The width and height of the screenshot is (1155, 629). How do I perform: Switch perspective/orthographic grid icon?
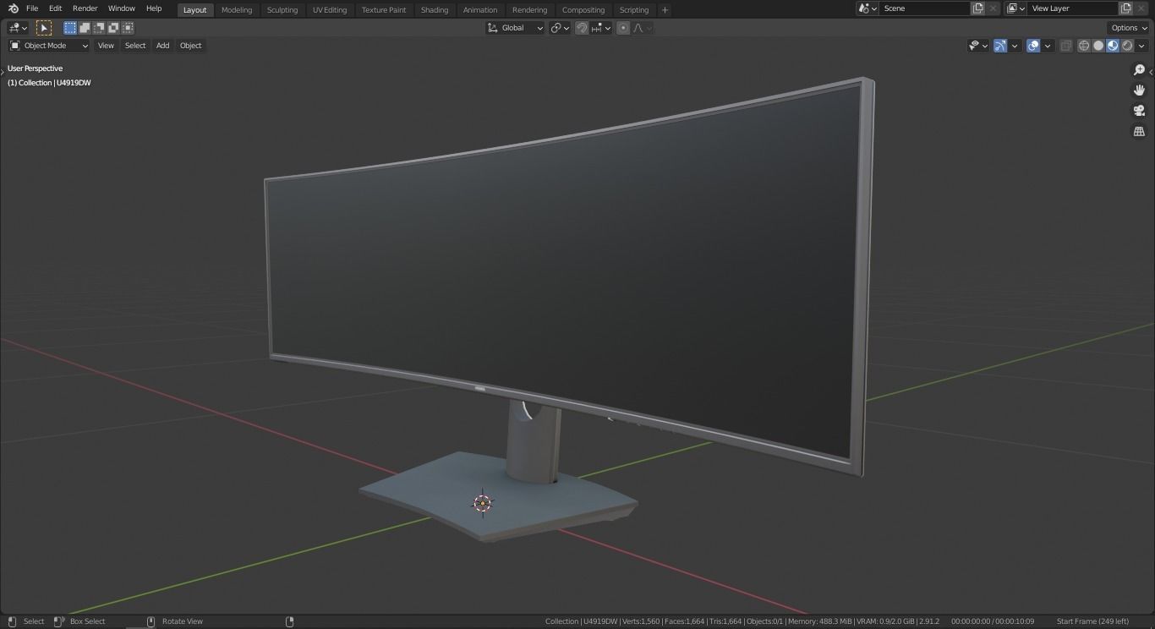point(1139,131)
